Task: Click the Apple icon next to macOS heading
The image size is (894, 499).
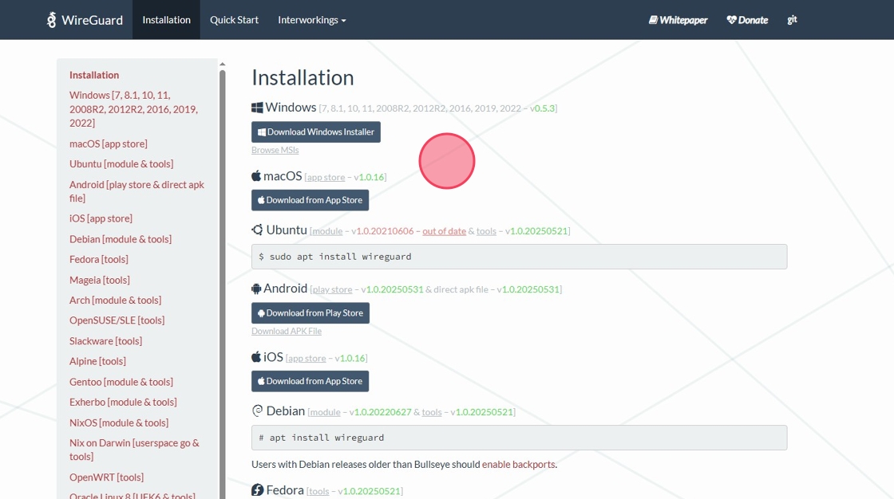Action: tap(256, 176)
